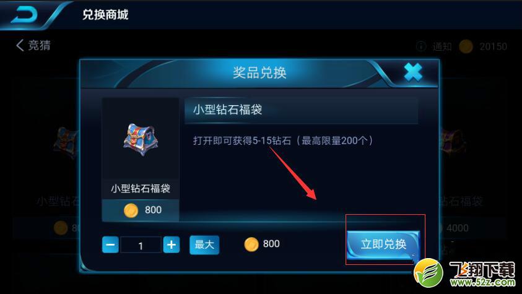Decrease quantity with the minus button
Screen dimensions: 522x294
tap(110, 245)
